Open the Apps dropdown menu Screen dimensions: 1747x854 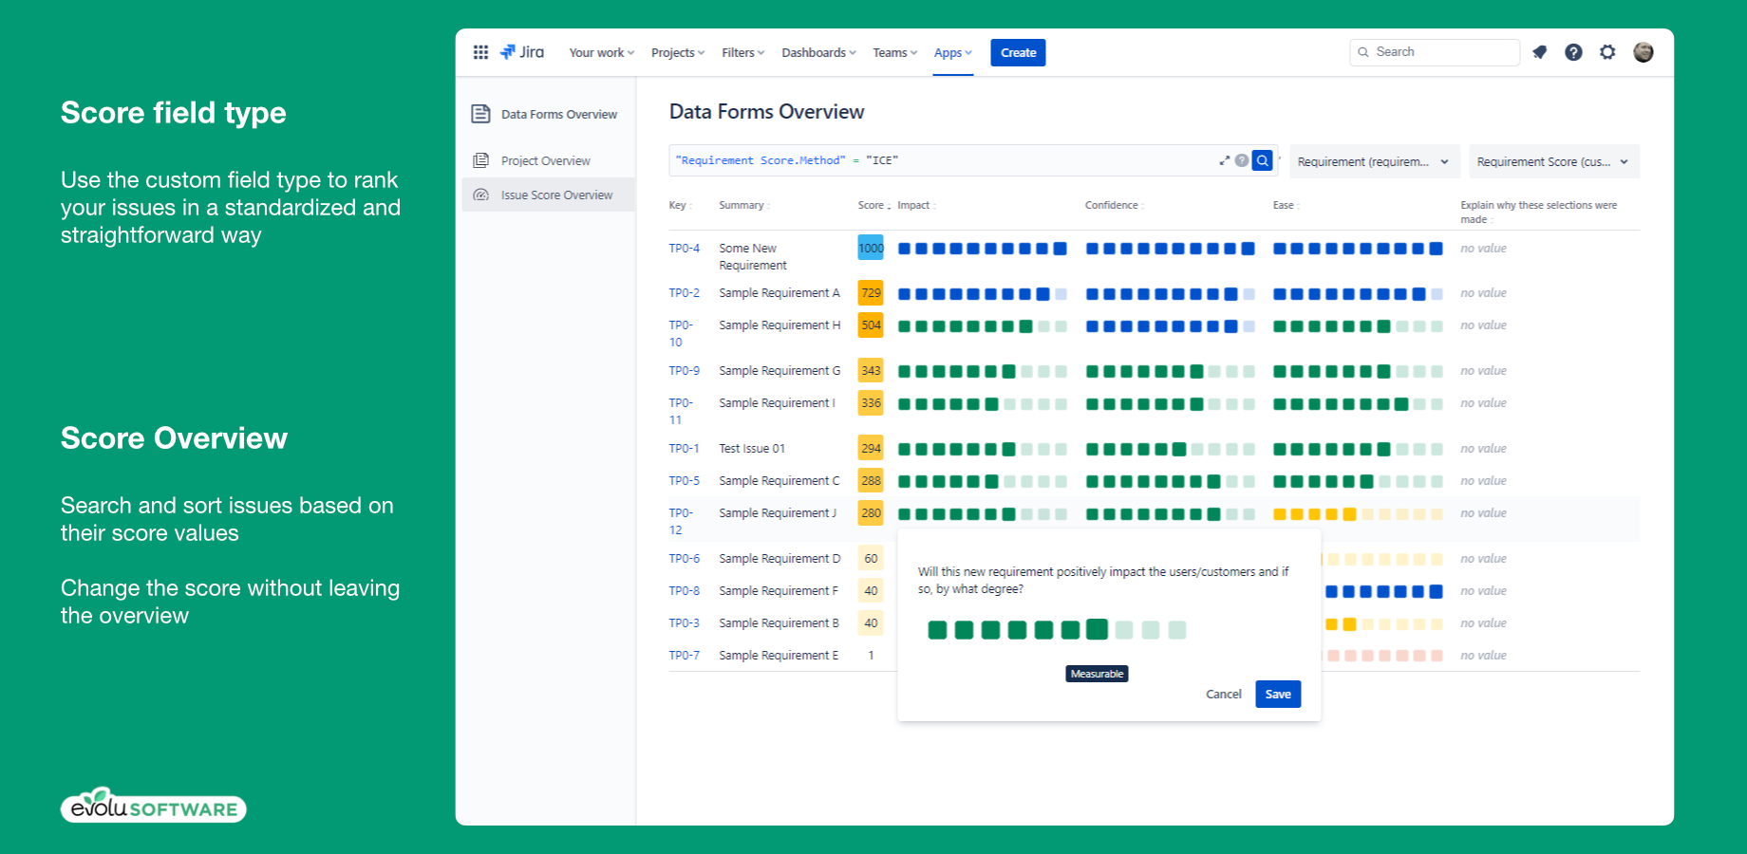tap(952, 52)
